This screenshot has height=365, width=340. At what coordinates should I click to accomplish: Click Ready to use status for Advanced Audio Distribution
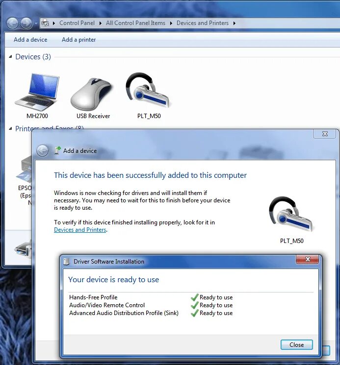point(216,313)
